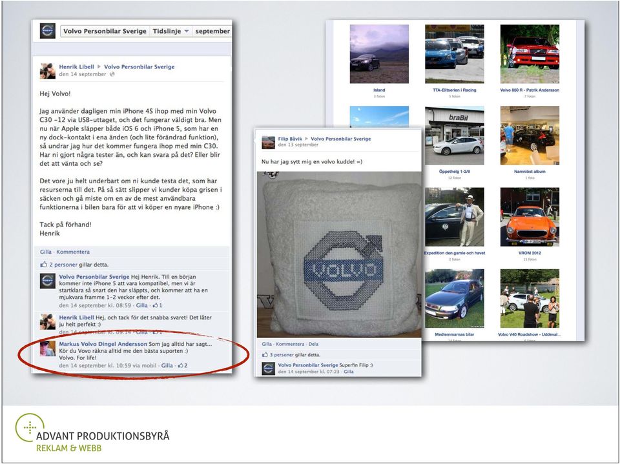Open Volvo 850 R - Patrik Andersson album thumbnail
The image size is (620, 464).
(x=530, y=54)
